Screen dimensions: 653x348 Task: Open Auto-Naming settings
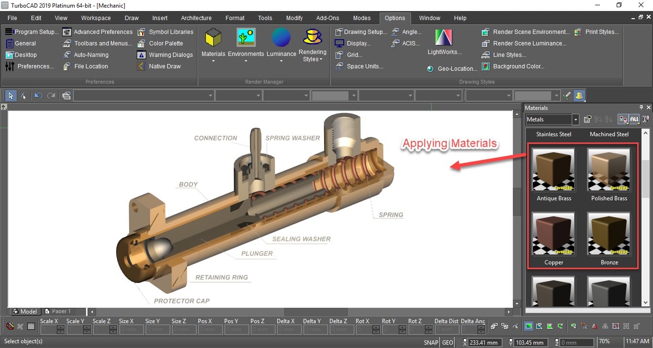86,55
